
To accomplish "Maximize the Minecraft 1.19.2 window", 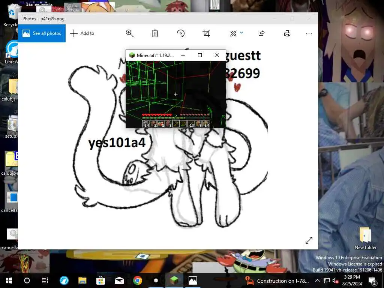I will [x=200, y=55].
